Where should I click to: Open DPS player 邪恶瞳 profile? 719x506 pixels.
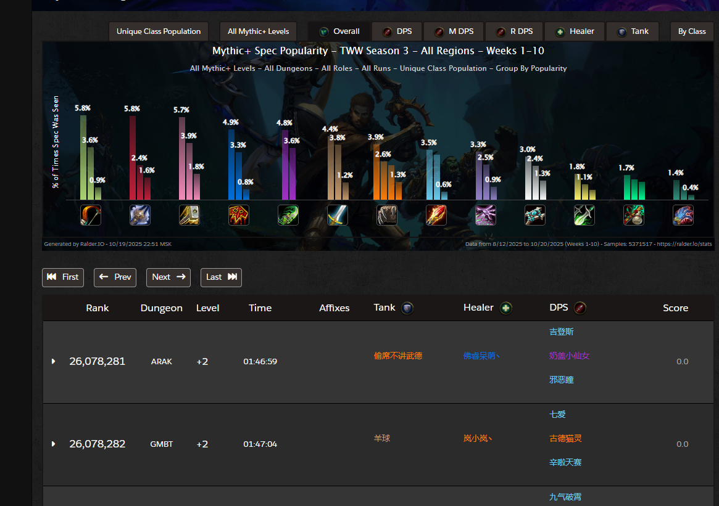561,380
